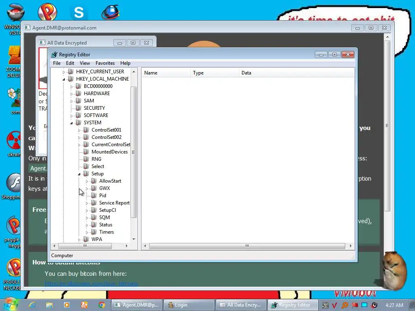Click the values pane scroll-right arrow
Screen dimensions: 415x311
[351, 246]
